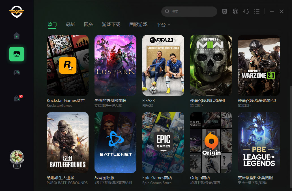Click the 游戏下载提速及商店访问 subtitle

point(113,183)
